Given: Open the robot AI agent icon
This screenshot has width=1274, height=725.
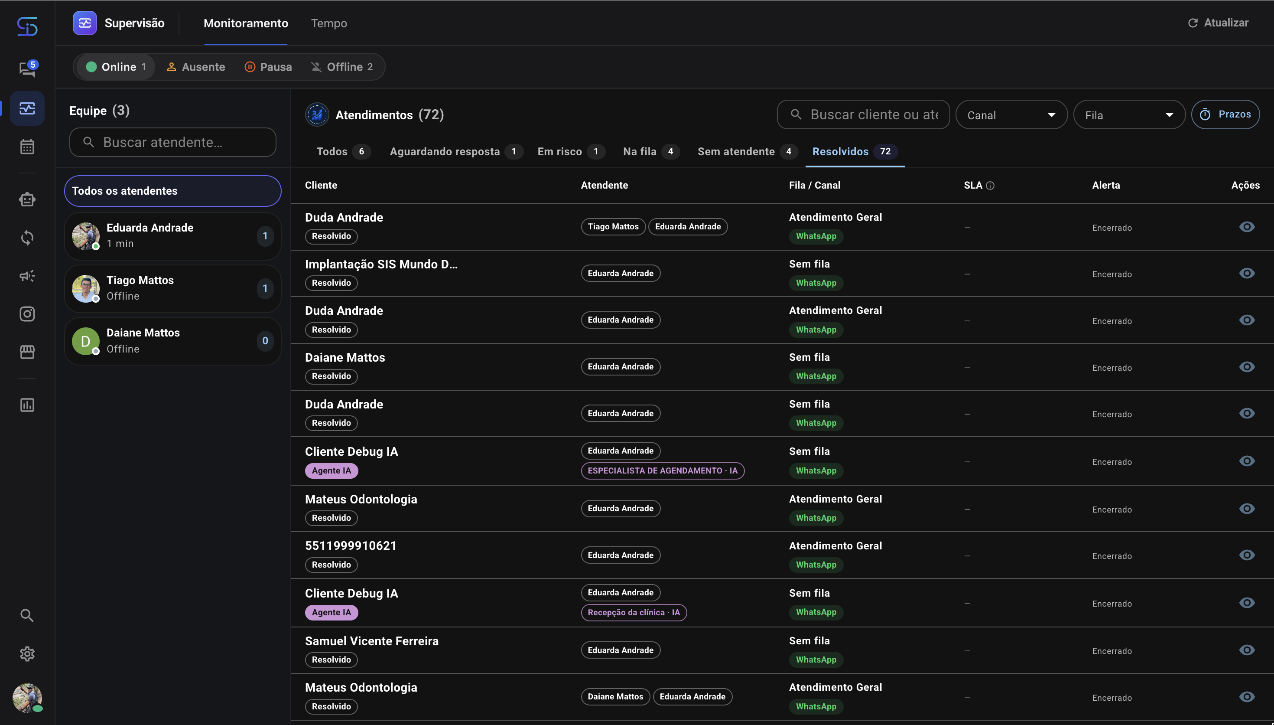Looking at the screenshot, I should click(x=27, y=199).
